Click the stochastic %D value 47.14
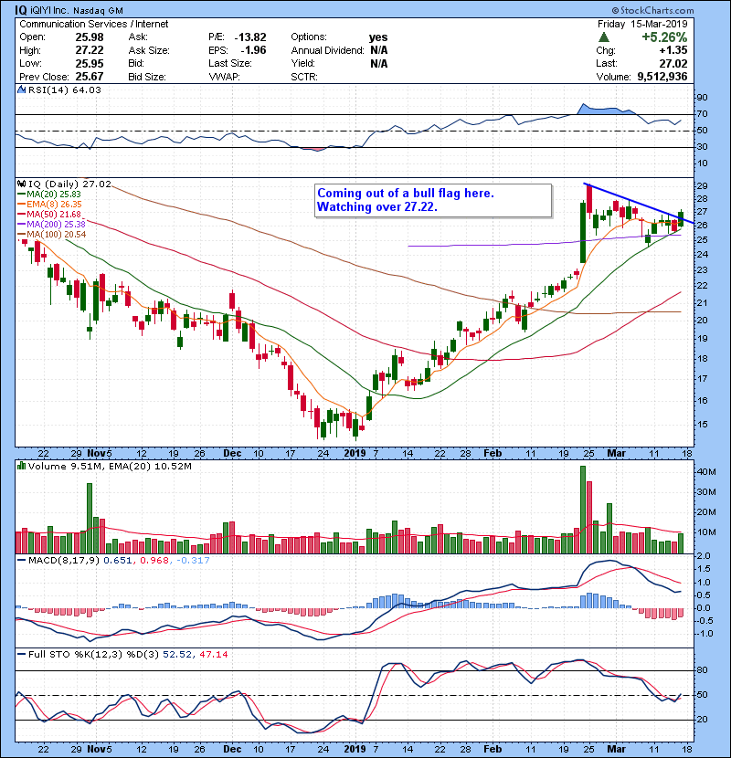 [213, 654]
